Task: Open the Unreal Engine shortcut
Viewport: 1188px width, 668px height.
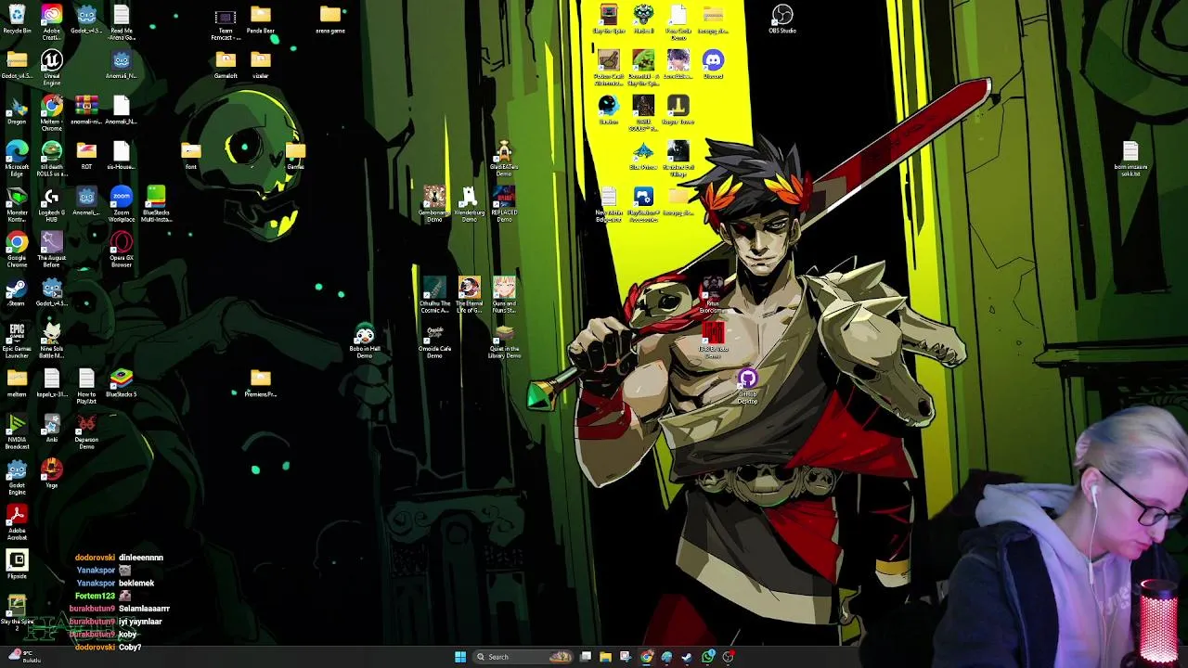Action: (x=51, y=67)
